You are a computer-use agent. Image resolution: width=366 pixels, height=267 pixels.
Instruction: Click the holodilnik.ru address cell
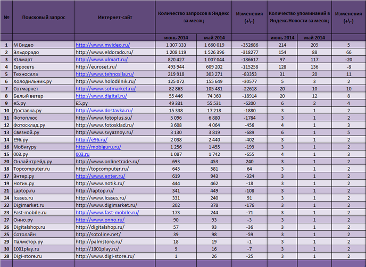[115, 81]
